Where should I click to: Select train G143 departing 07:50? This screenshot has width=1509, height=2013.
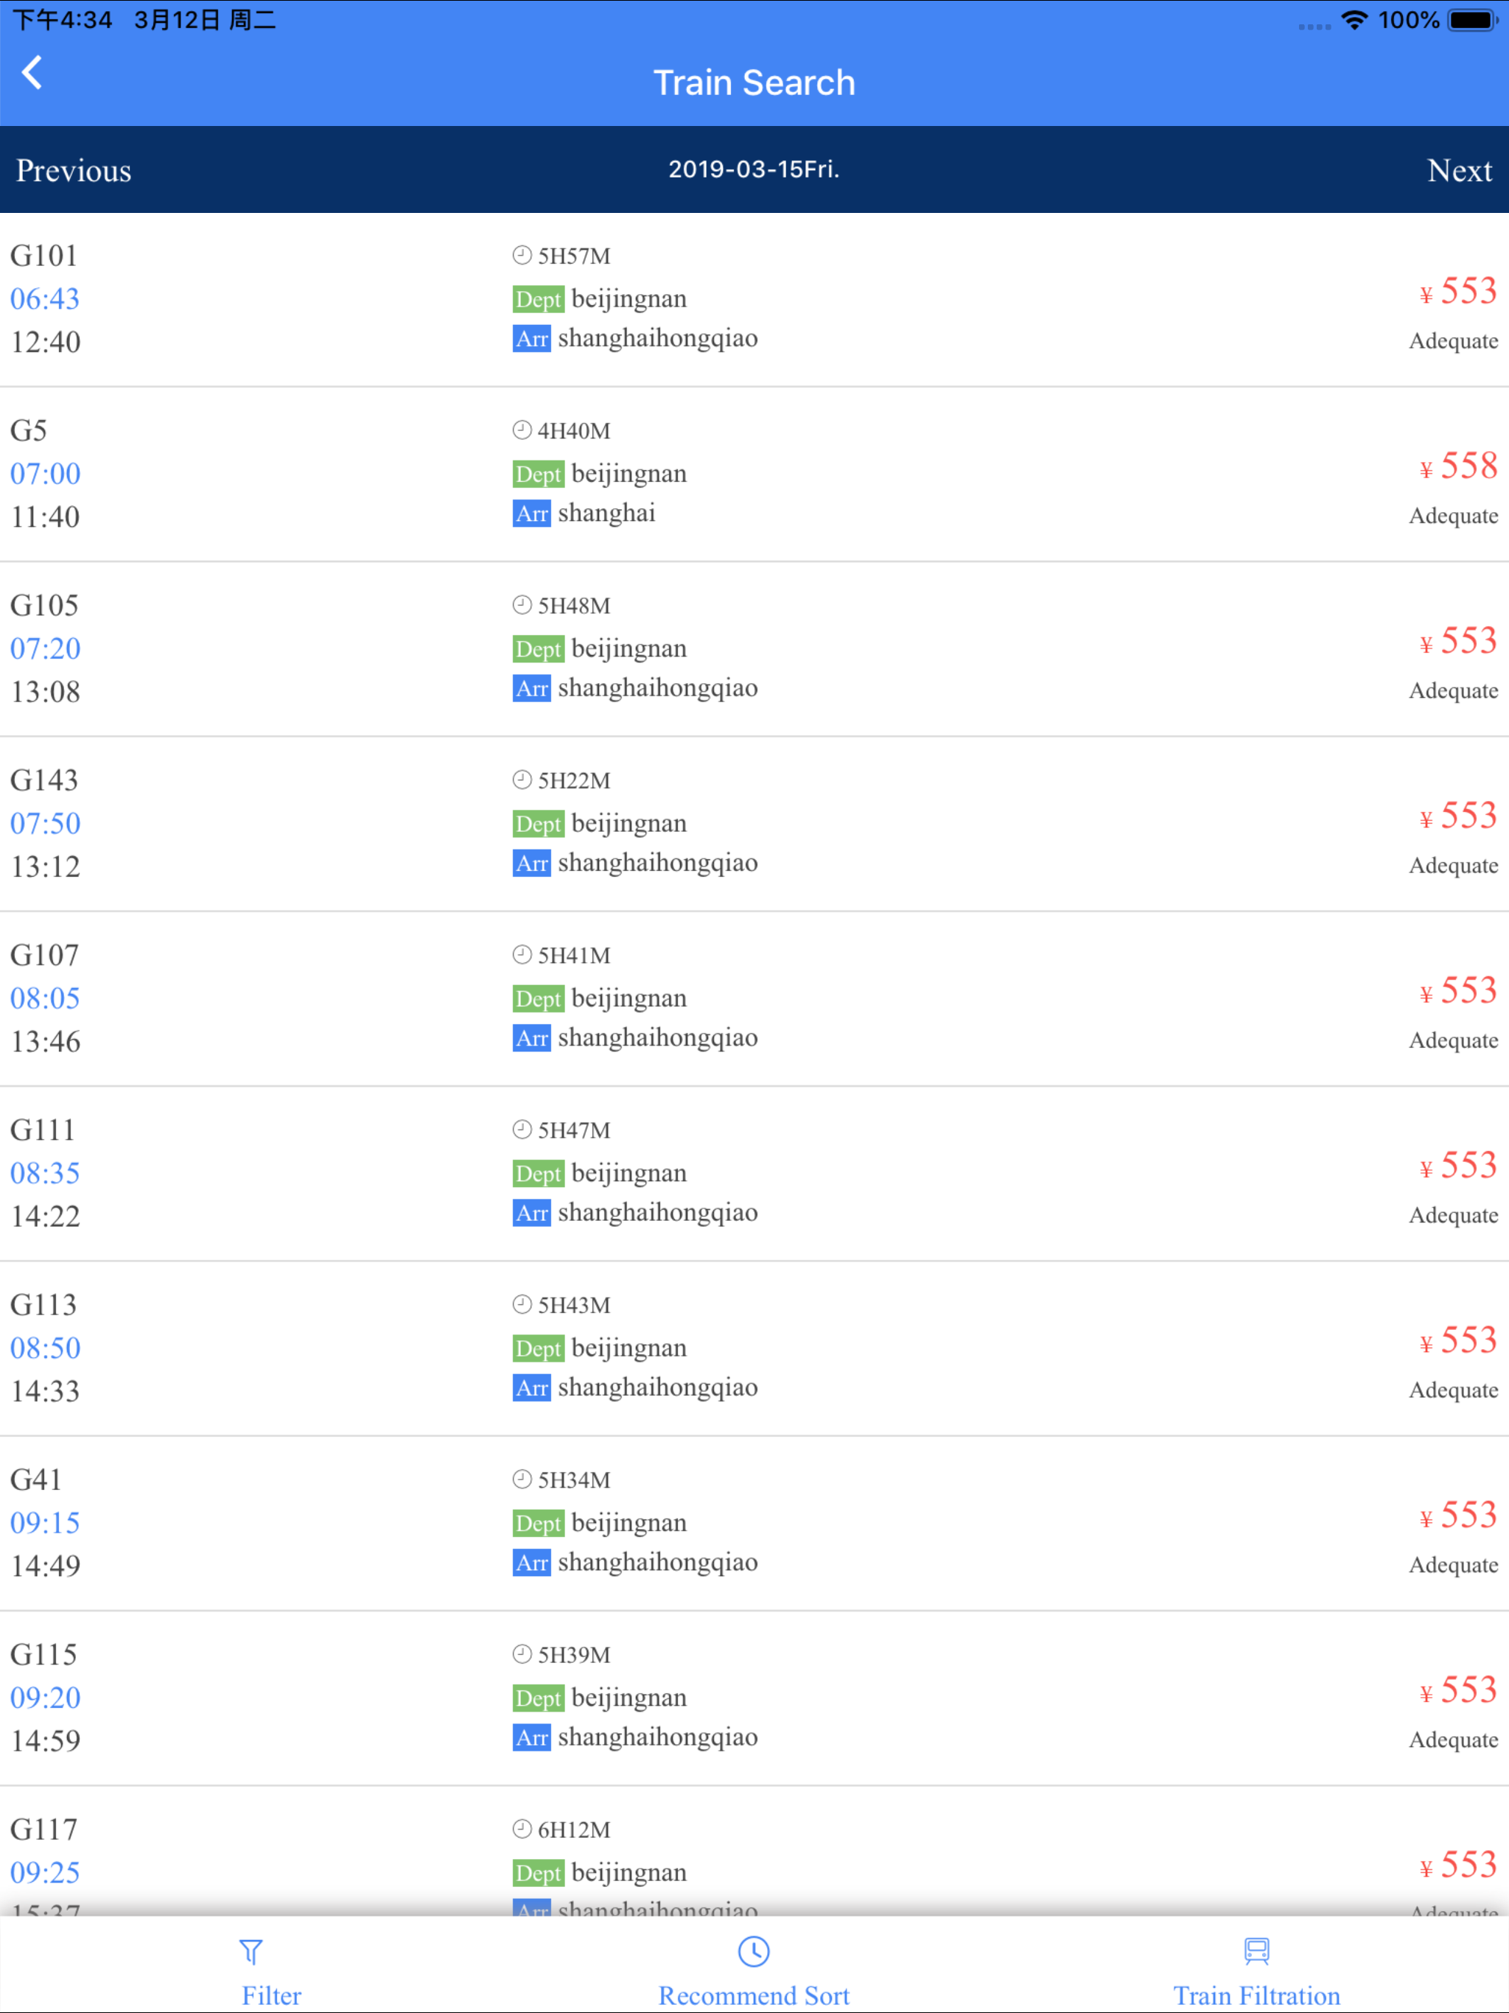coord(754,824)
